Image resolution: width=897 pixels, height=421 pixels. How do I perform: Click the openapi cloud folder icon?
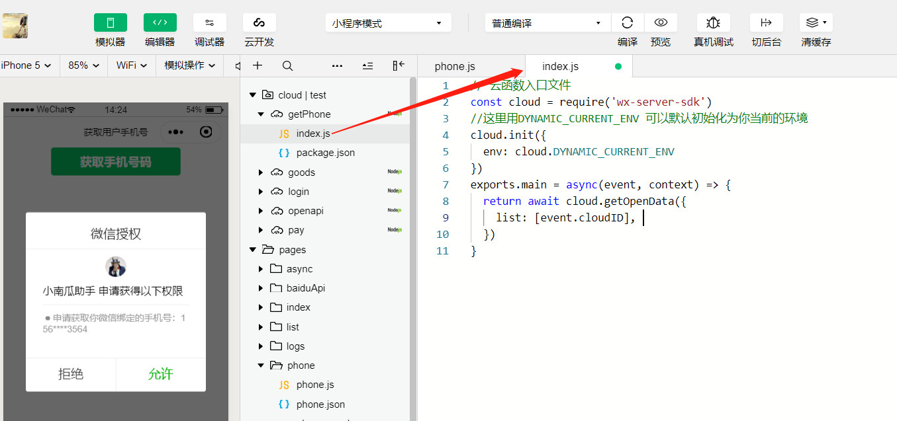(x=277, y=211)
